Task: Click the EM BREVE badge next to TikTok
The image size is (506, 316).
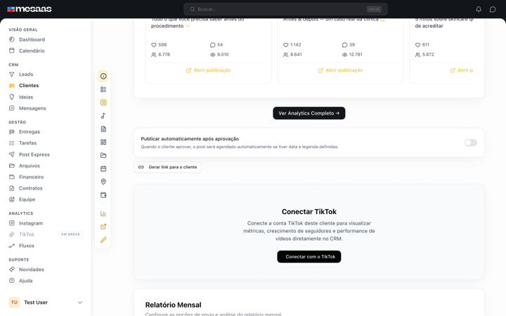Action: point(71,235)
